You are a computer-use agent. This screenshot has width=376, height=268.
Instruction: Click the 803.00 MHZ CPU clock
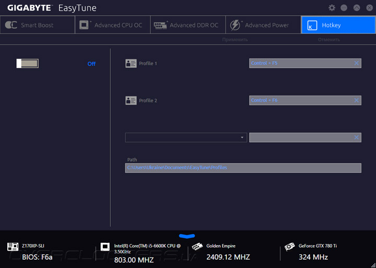click(134, 260)
